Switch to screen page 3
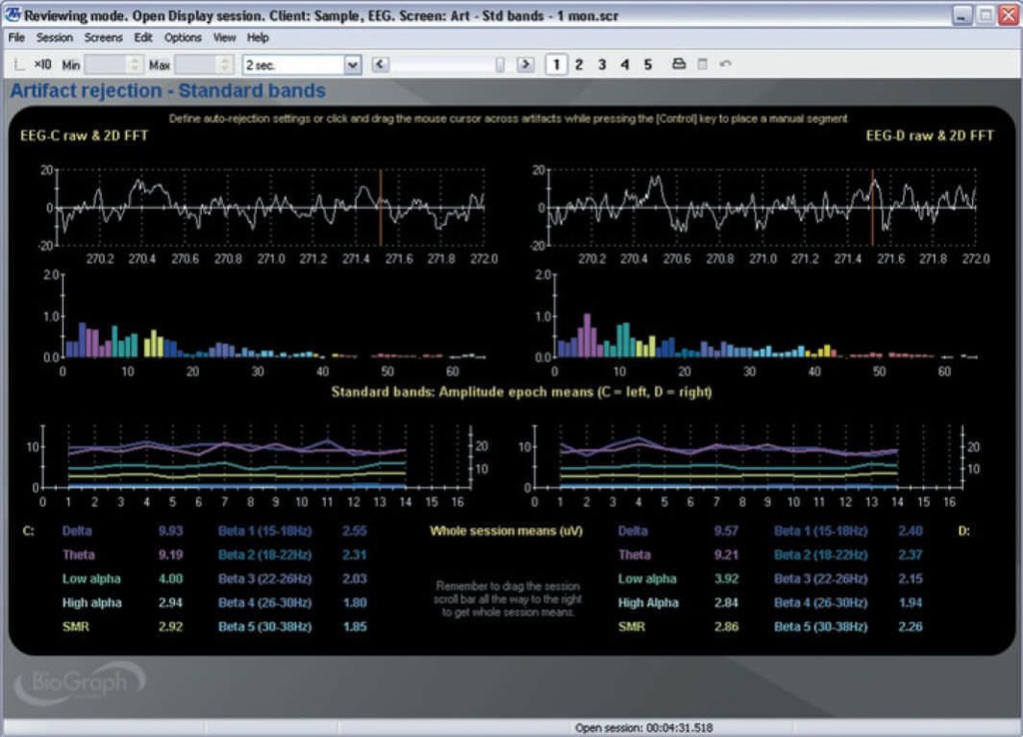The height and width of the screenshot is (737, 1023). tap(602, 65)
